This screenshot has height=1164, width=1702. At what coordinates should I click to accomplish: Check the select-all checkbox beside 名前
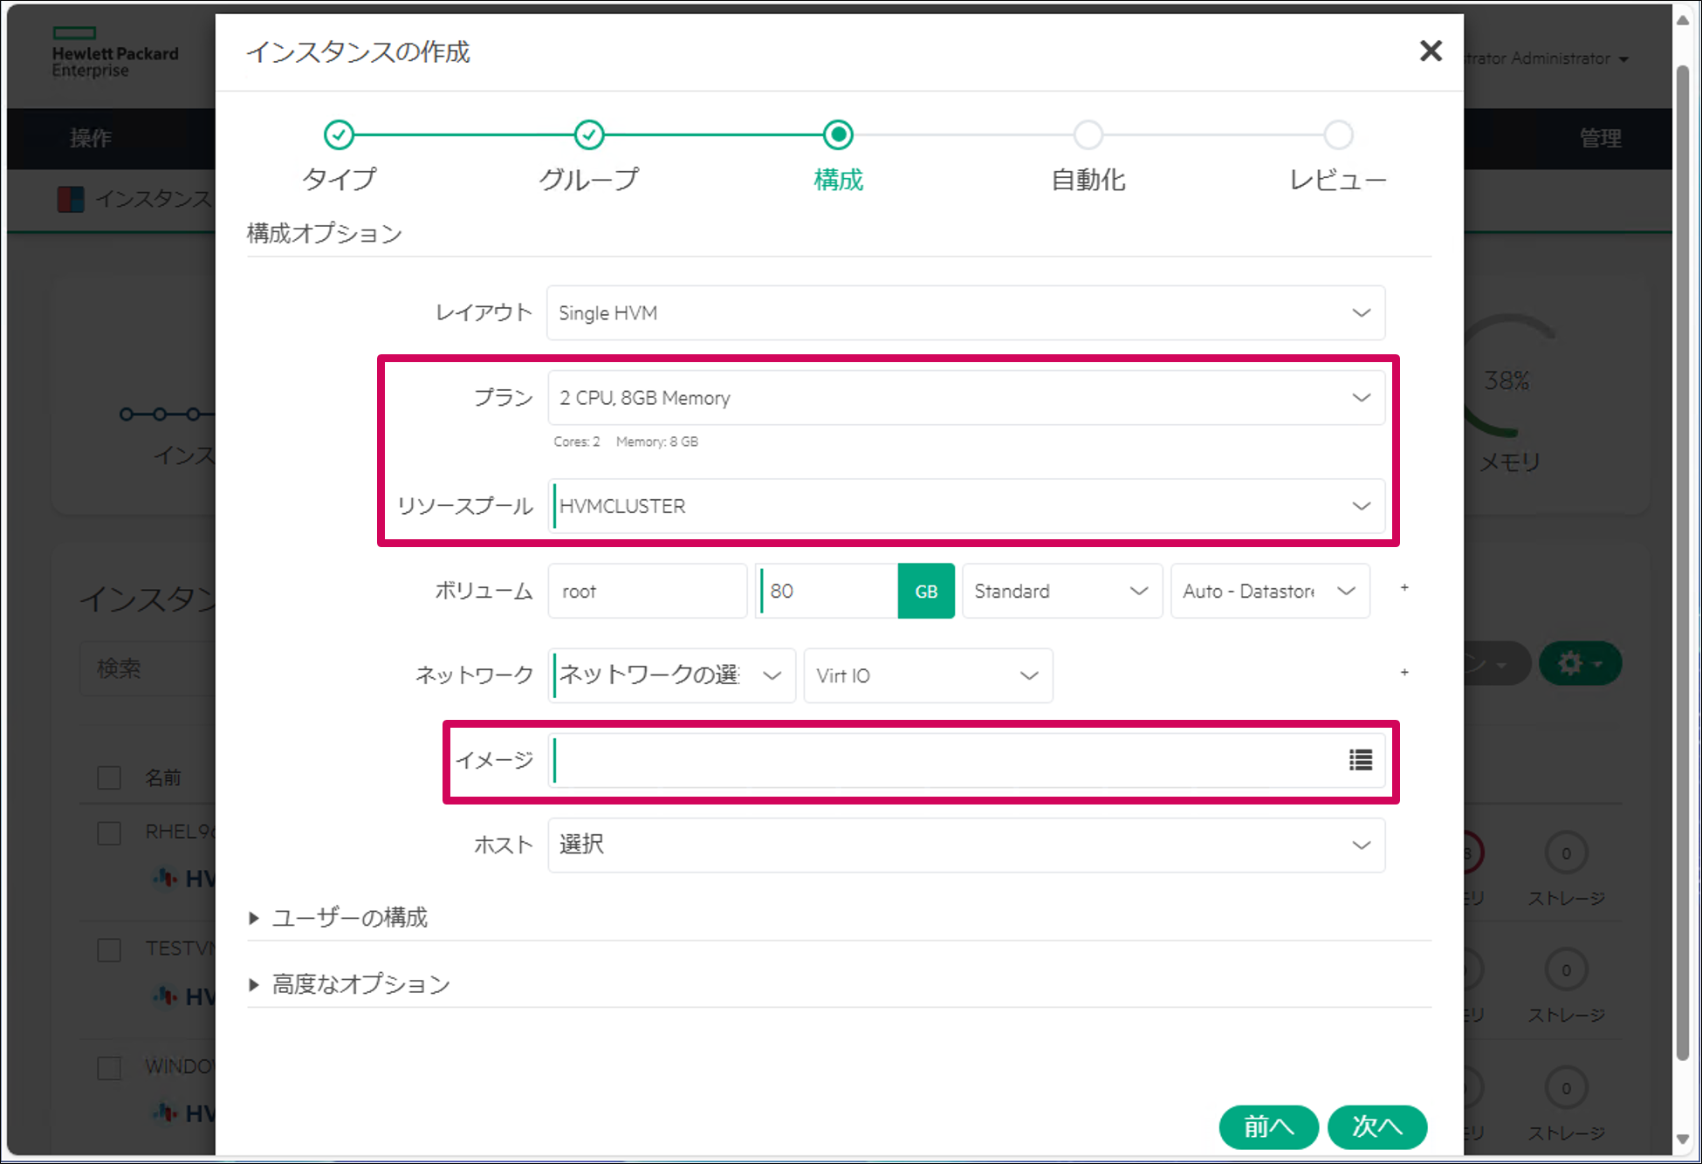108,777
